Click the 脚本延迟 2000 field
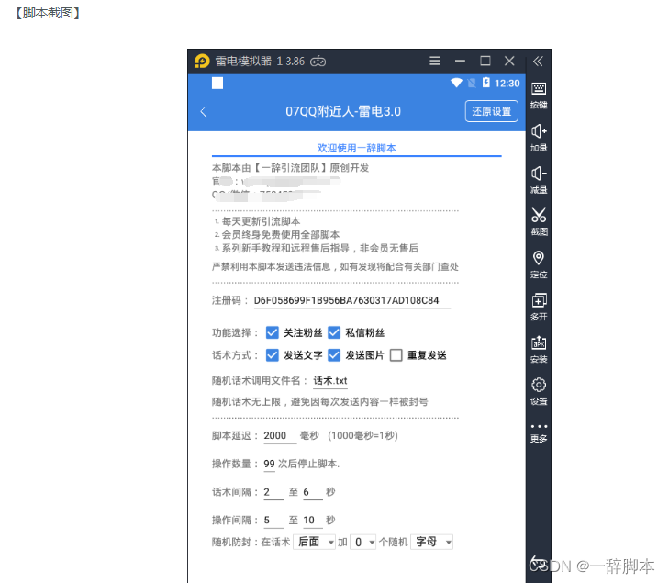Image resolution: width=669 pixels, height=583 pixels. point(280,436)
